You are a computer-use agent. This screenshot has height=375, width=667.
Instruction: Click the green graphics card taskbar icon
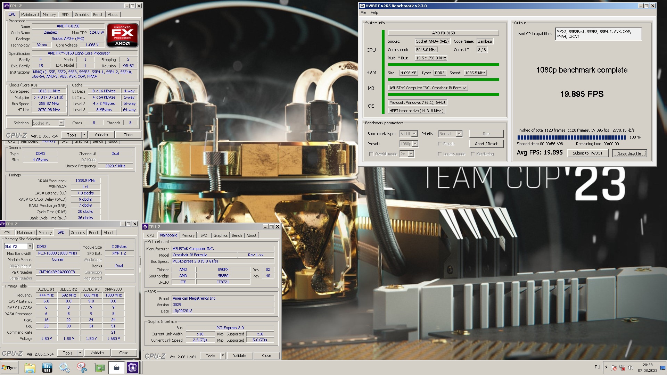(x=99, y=367)
